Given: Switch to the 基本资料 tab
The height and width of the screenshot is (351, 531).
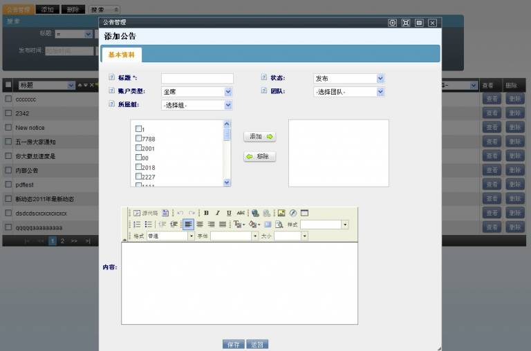Looking at the screenshot, I should click(x=122, y=55).
